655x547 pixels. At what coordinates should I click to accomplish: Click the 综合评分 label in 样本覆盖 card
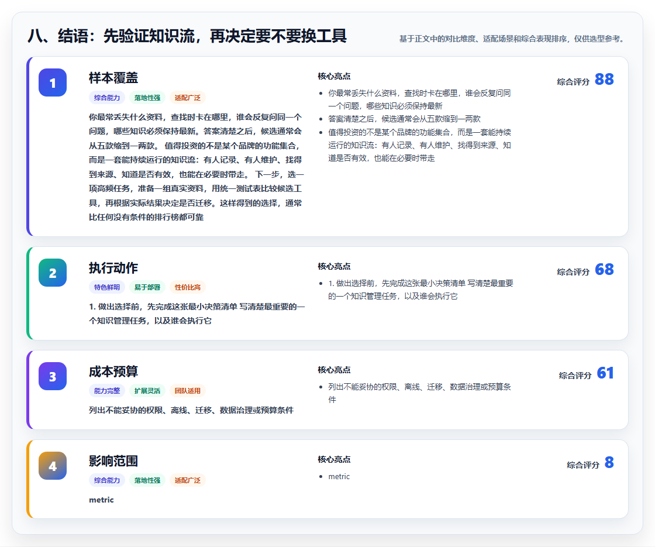pyautogui.click(x=573, y=82)
